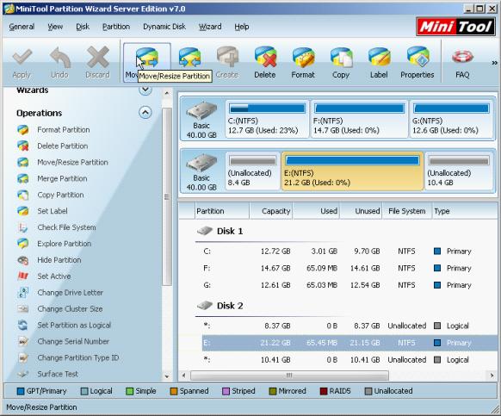Image resolution: width=501 pixels, height=416 pixels.
Task: Open the Dynamic Disk menu
Action: point(164,27)
